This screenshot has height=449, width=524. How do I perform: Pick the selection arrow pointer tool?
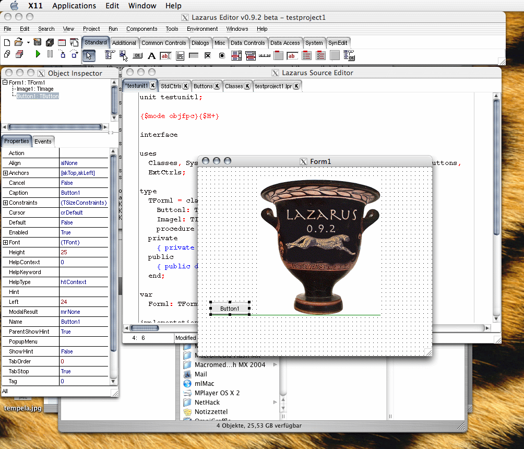(x=89, y=55)
